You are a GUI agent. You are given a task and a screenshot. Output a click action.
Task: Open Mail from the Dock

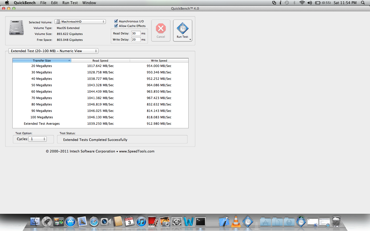[x=82, y=222]
